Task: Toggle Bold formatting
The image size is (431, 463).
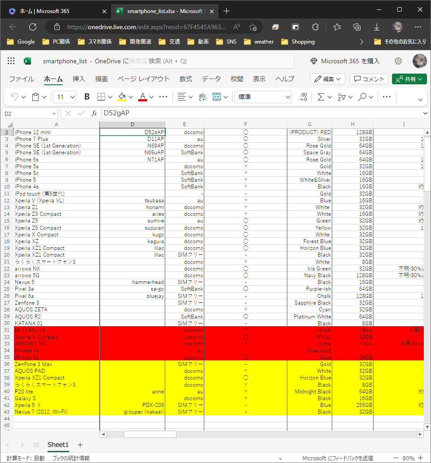Action: pyautogui.click(x=87, y=96)
